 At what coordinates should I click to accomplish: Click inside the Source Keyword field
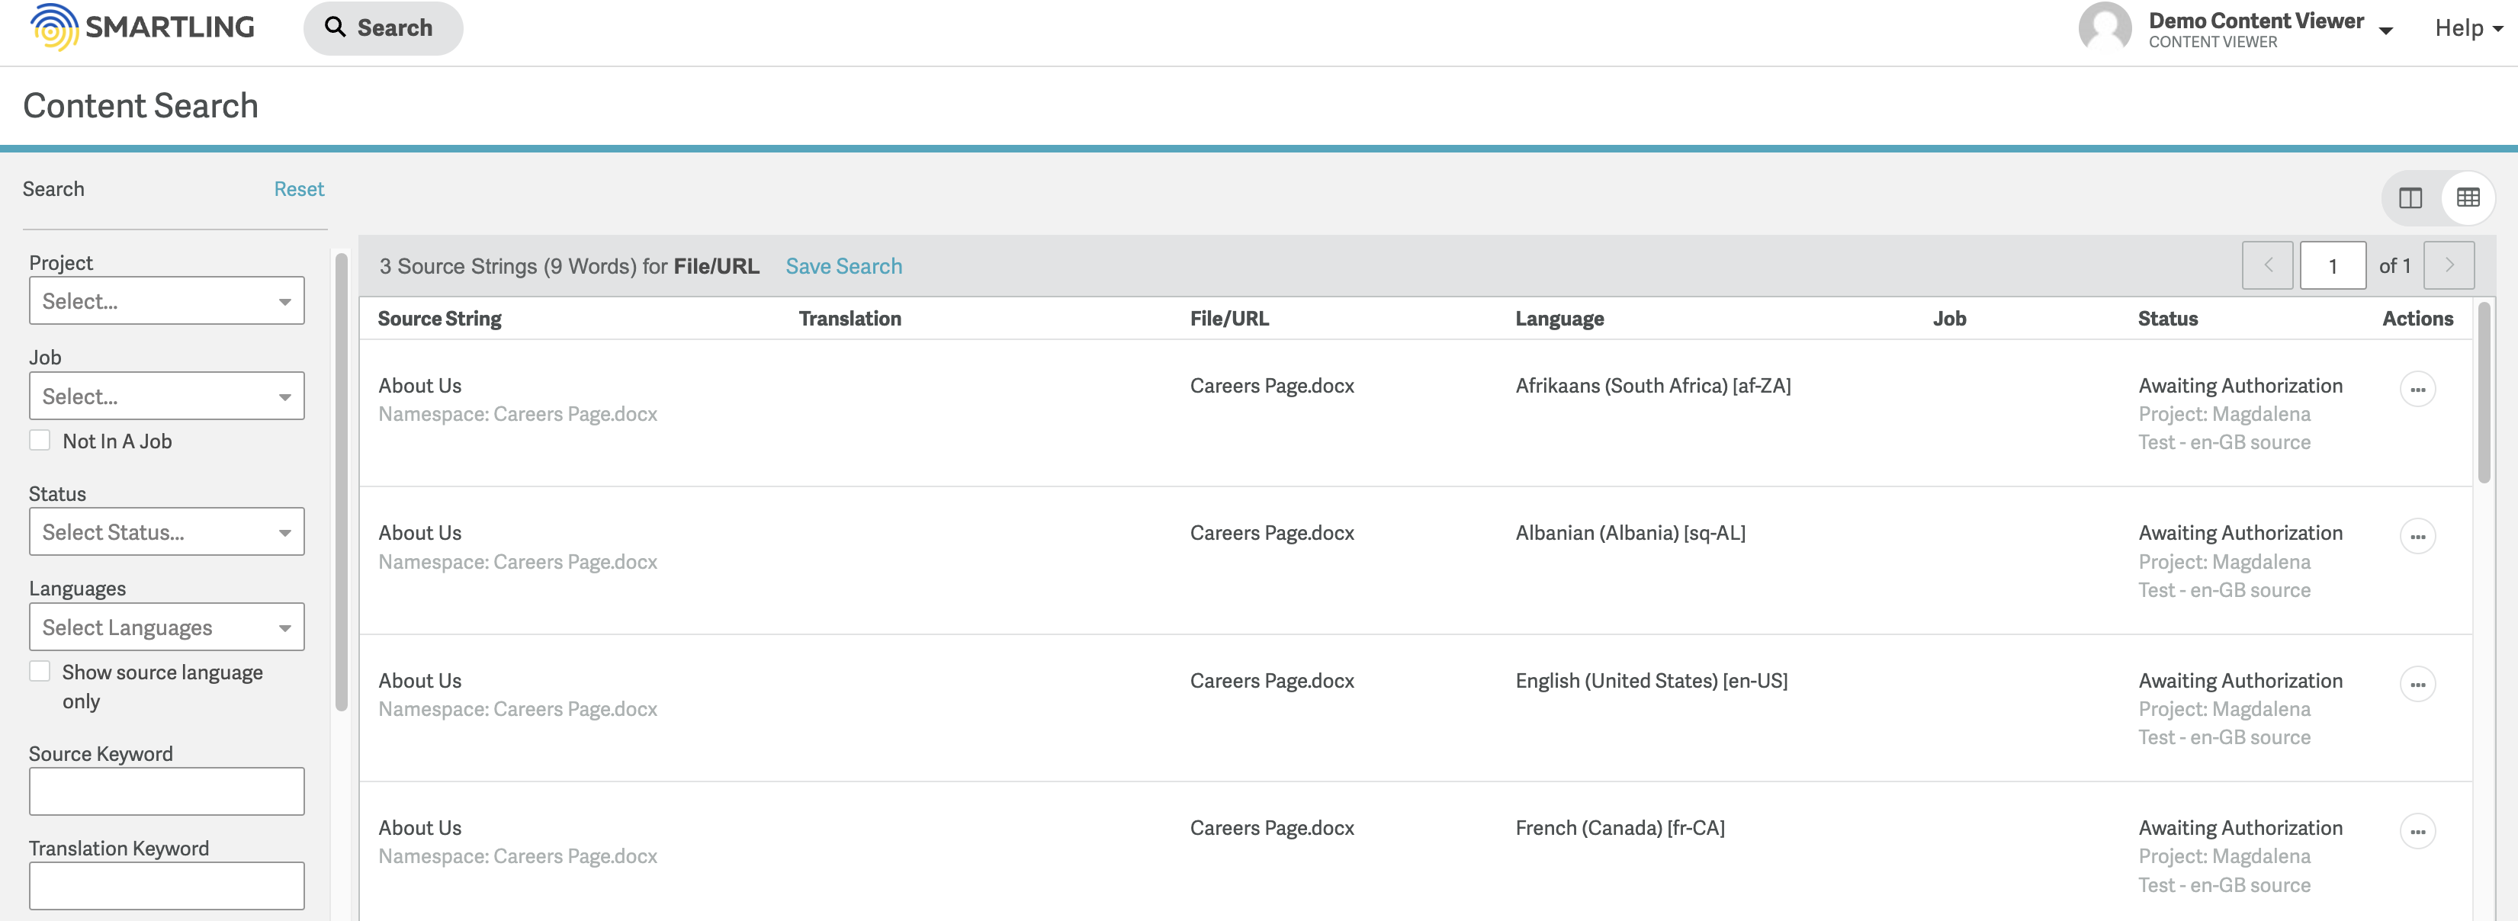click(x=166, y=791)
